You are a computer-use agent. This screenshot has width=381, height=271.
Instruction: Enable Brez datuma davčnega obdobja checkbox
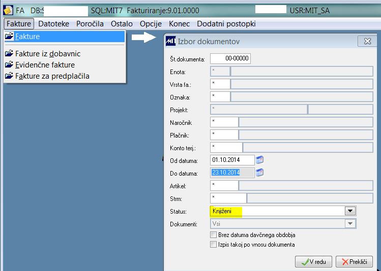tap(213, 234)
